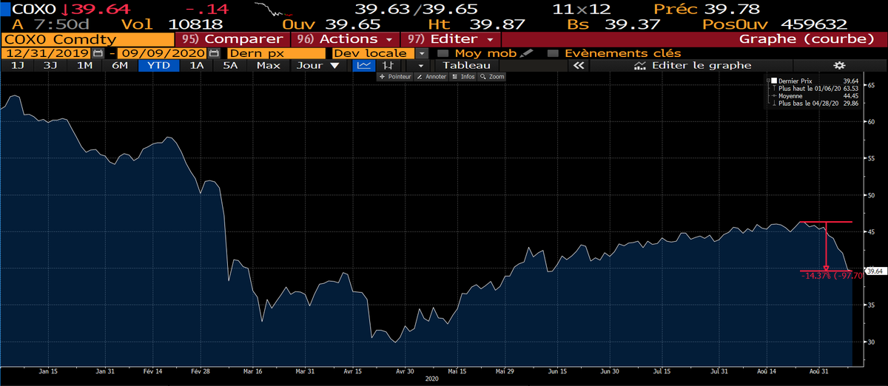Click the Préc 39.78 value
Image resolution: width=888 pixels, height=386 pixels.
pyautogui.click(x=707, y=9)
